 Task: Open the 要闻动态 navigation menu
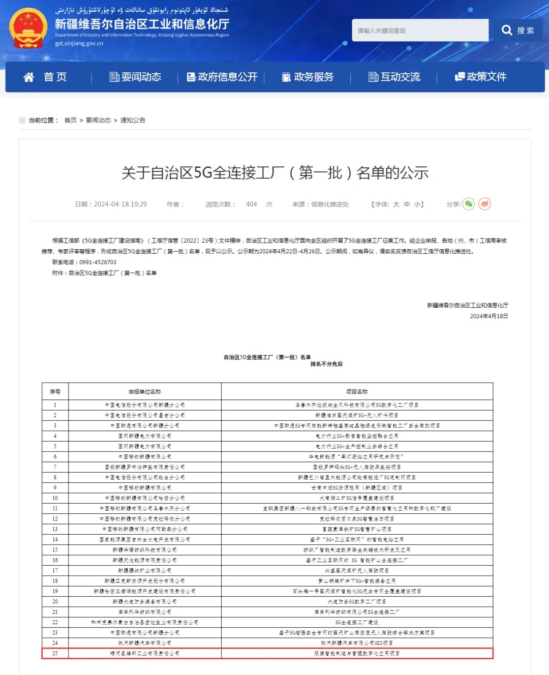click(135, 77)
